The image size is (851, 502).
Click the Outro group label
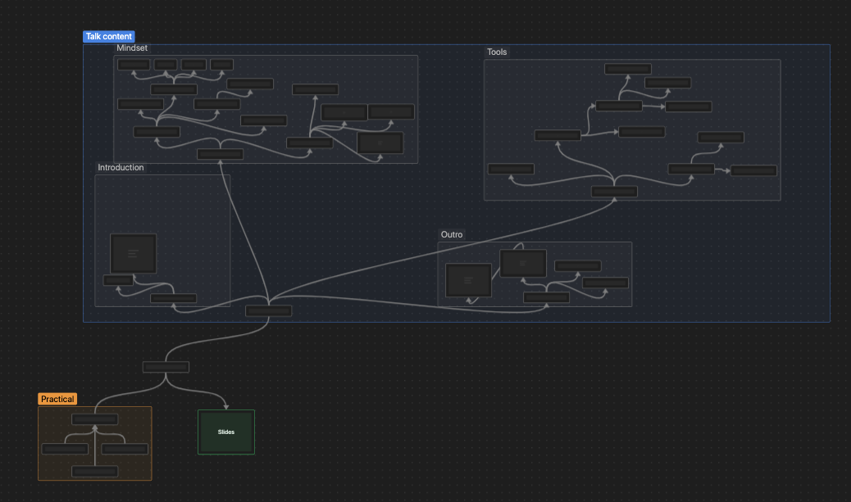coord(452,235)
